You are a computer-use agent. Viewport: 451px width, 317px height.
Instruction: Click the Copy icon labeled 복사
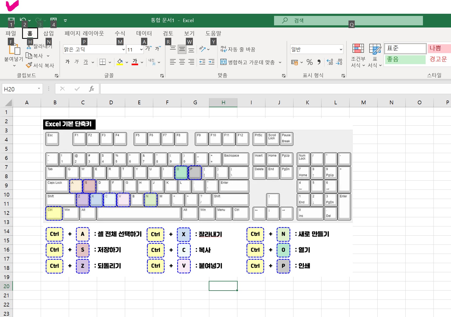(x=29, y=56)
